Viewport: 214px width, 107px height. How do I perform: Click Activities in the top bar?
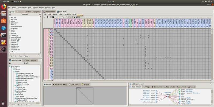5,2
